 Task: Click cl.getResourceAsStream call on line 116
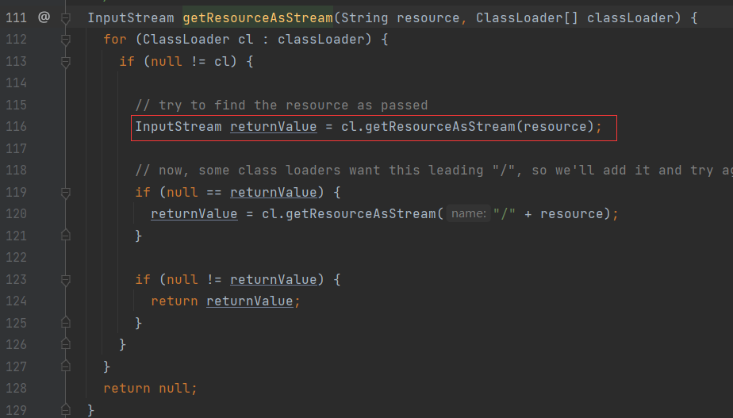coord(467,127)
